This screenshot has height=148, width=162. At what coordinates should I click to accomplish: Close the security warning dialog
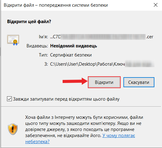156,5
